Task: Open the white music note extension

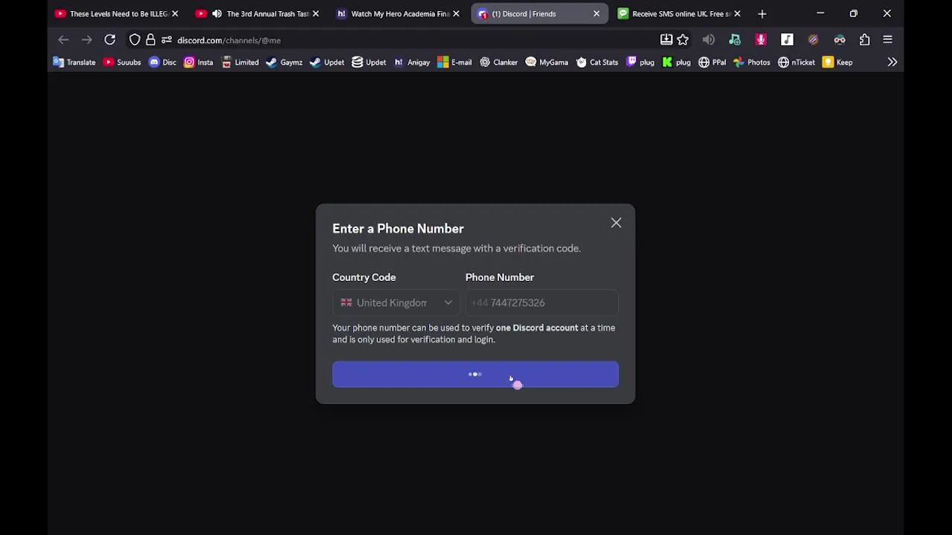Action: tap(787, 40)
